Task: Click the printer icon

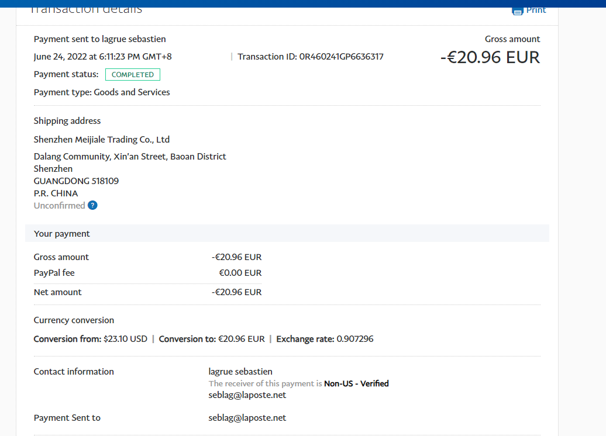Action: click(x=517, y=10)
